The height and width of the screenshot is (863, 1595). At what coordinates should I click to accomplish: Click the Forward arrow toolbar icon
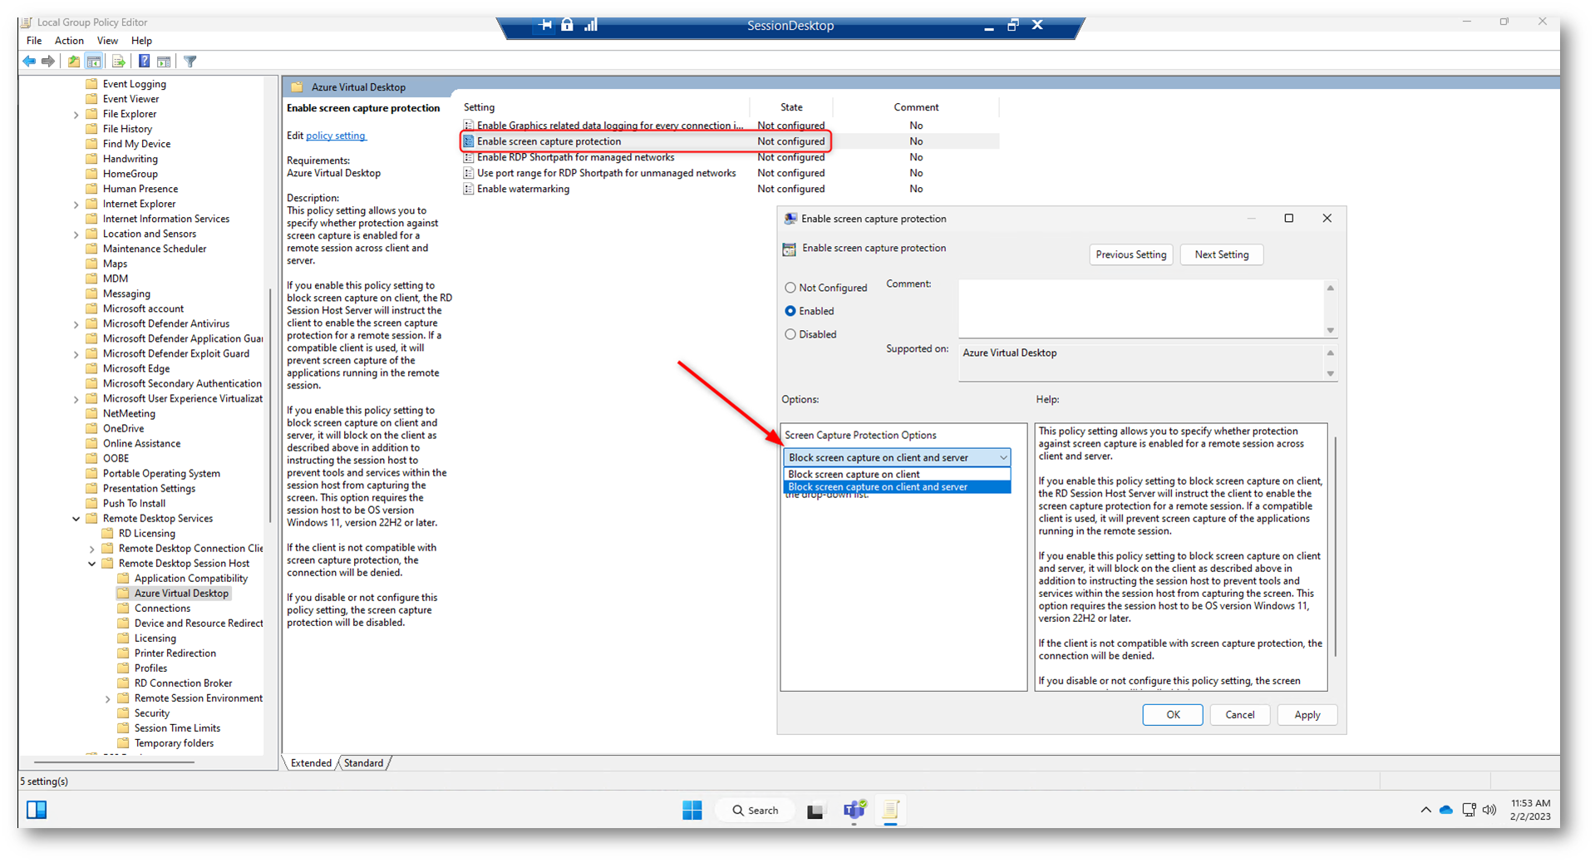tap(48, 62)
